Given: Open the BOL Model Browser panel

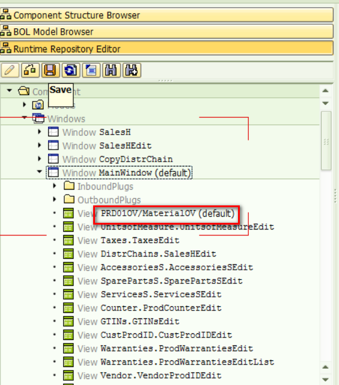Looking at the screenshot, I should tap(166, 31).
